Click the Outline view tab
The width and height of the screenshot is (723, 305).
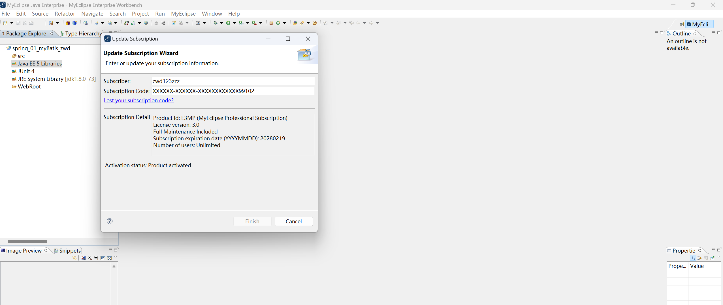681,33
